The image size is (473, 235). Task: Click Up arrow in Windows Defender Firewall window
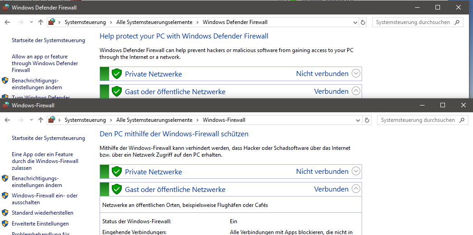(x=41, y=22)
